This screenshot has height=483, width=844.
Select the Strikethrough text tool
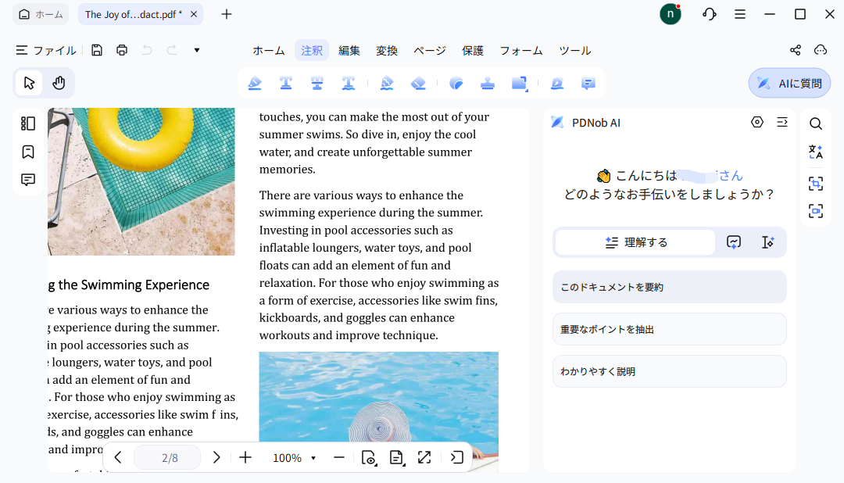317,83
